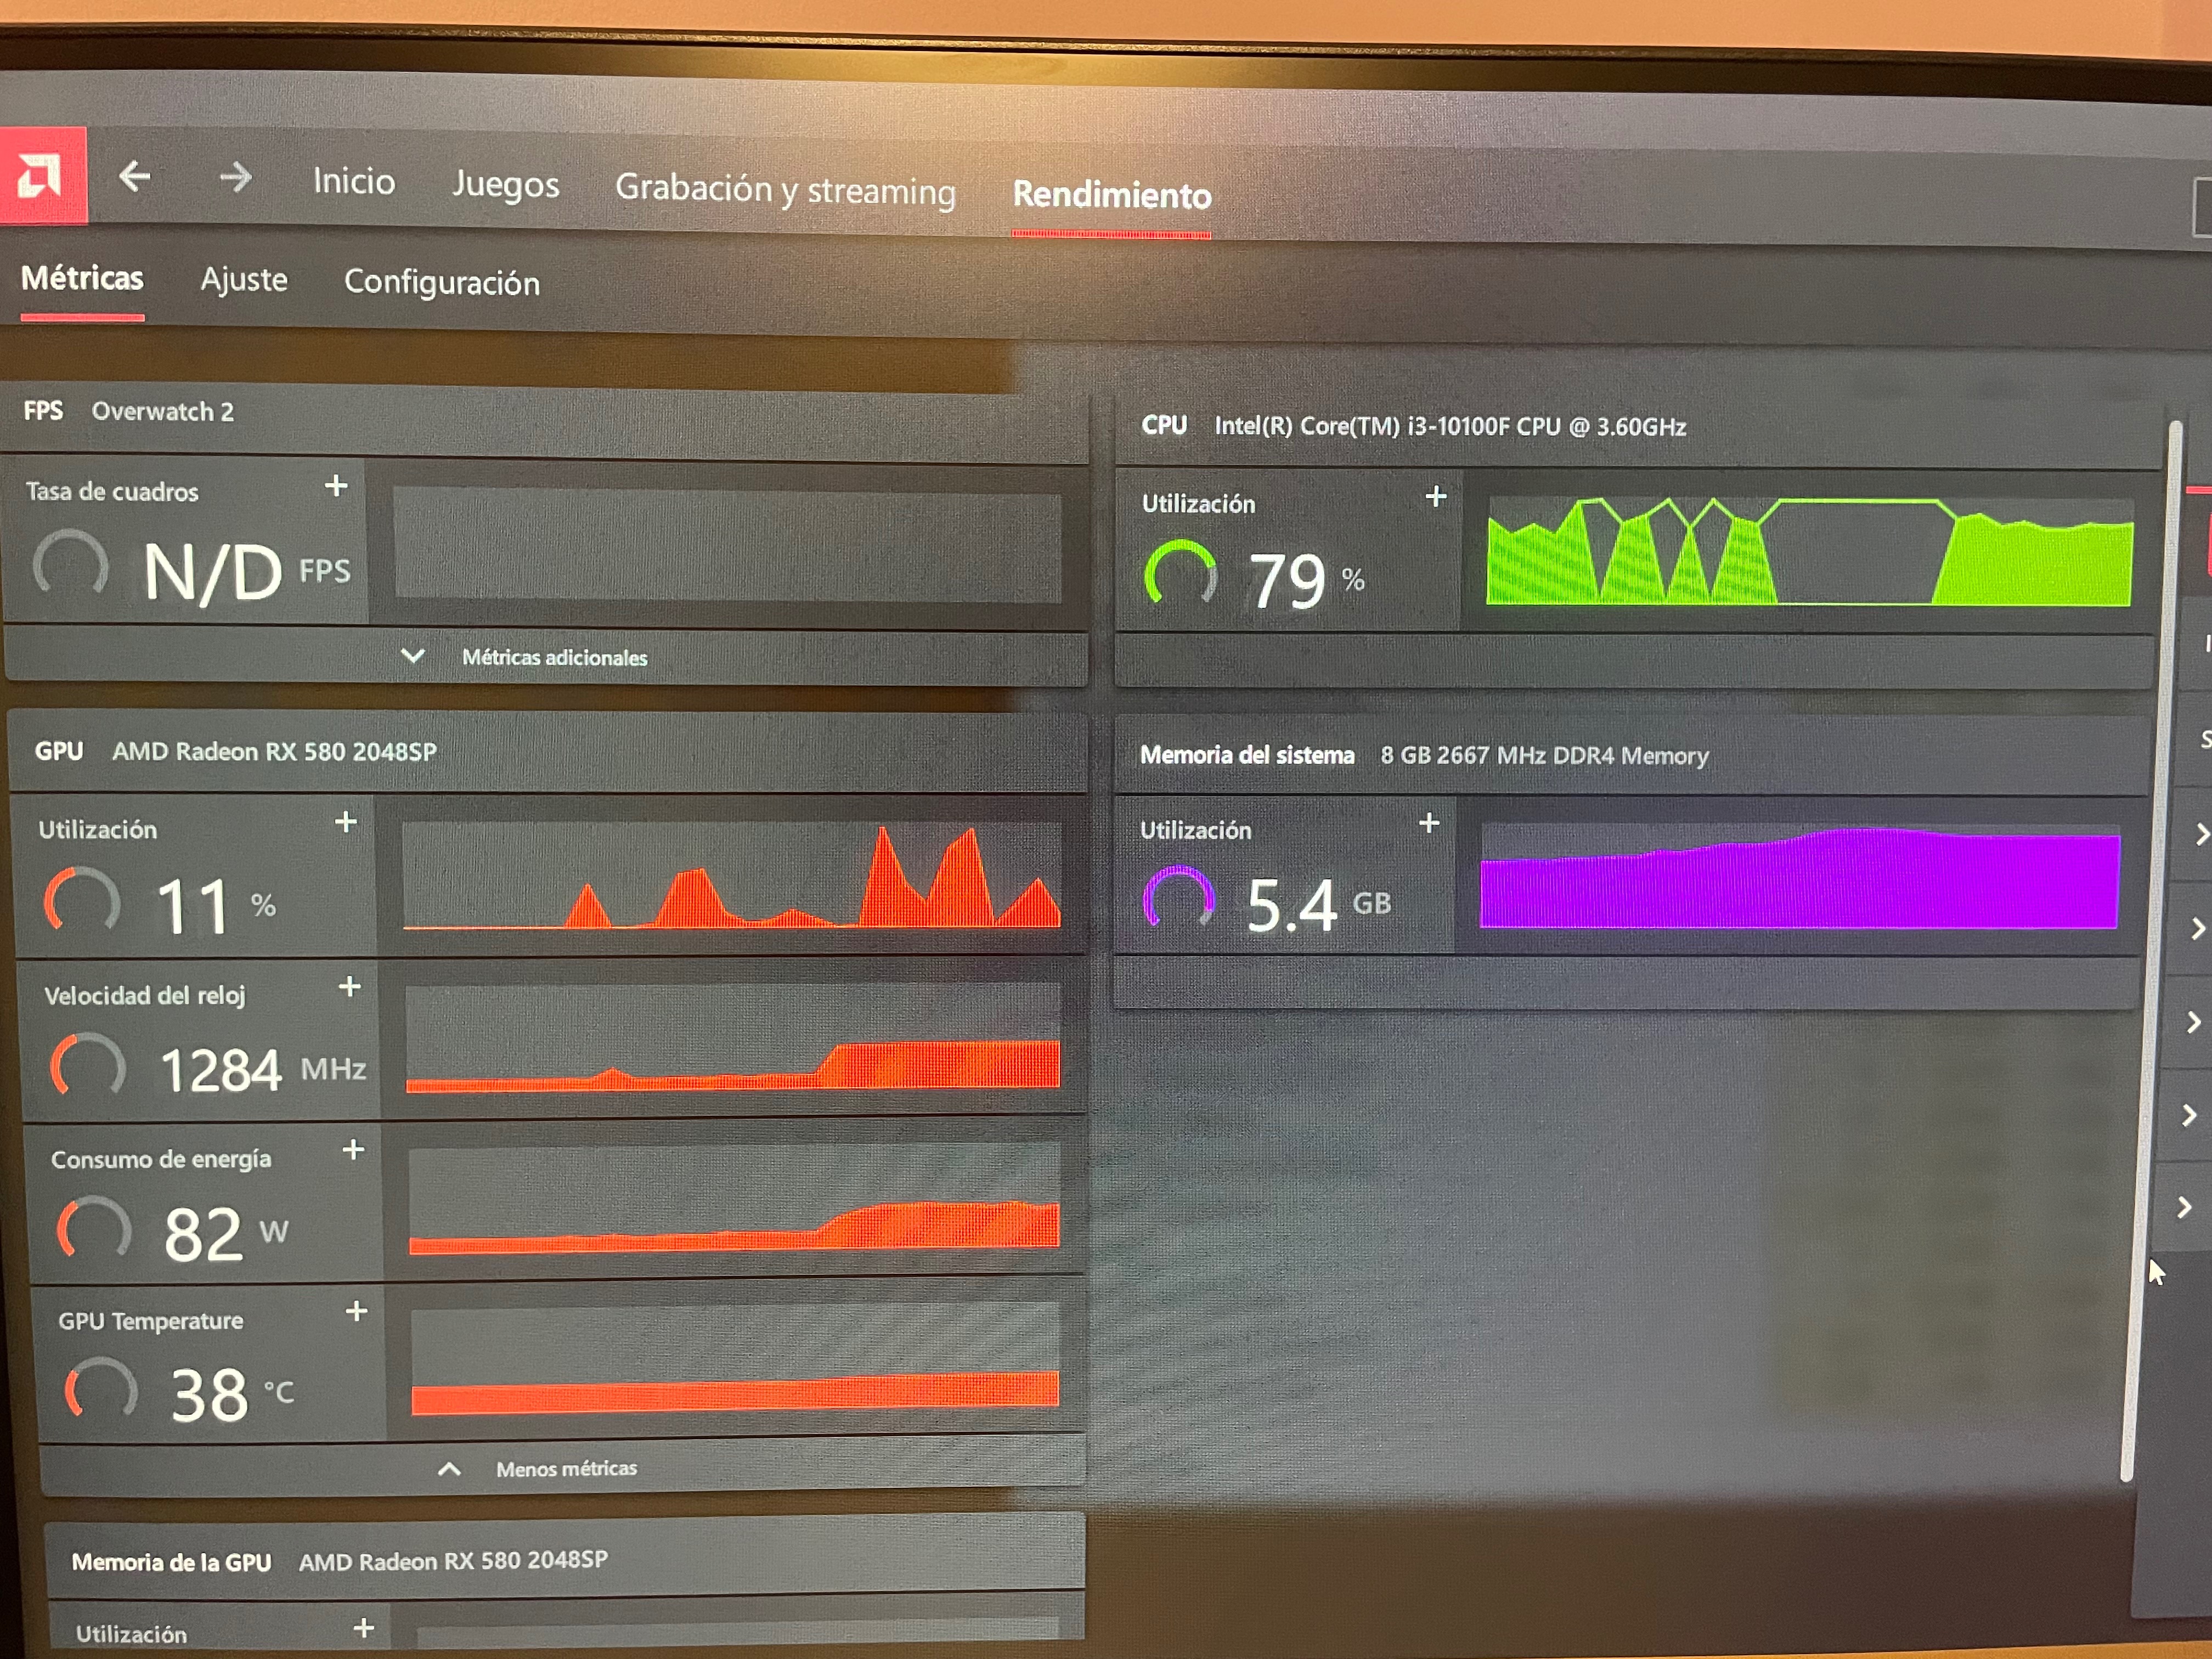Pin GPU Utilización with plus icon

(346, 822)
